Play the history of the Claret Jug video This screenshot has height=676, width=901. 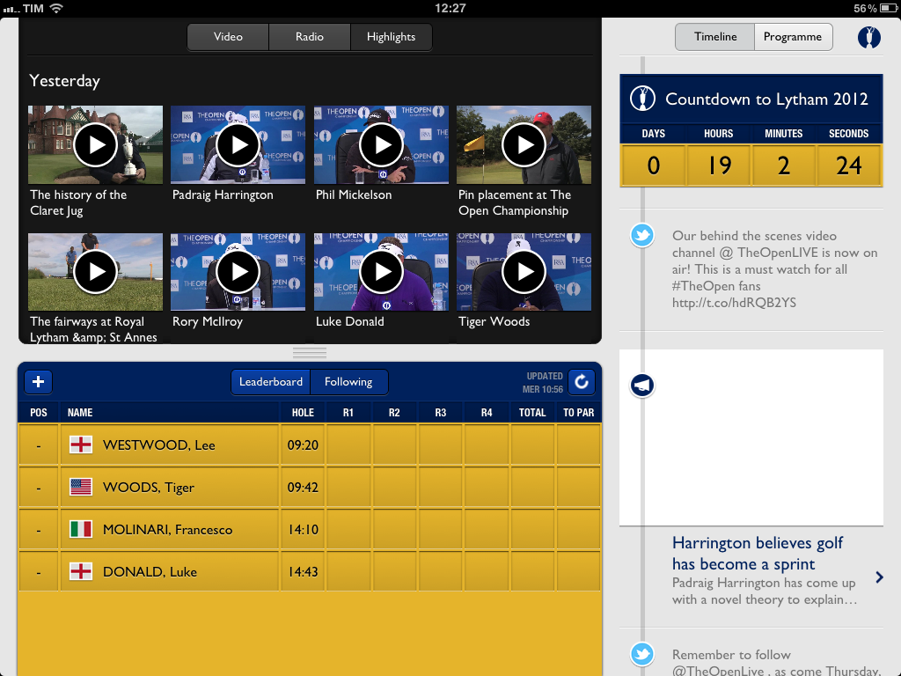pyautogui.click(x=95, y=145)
